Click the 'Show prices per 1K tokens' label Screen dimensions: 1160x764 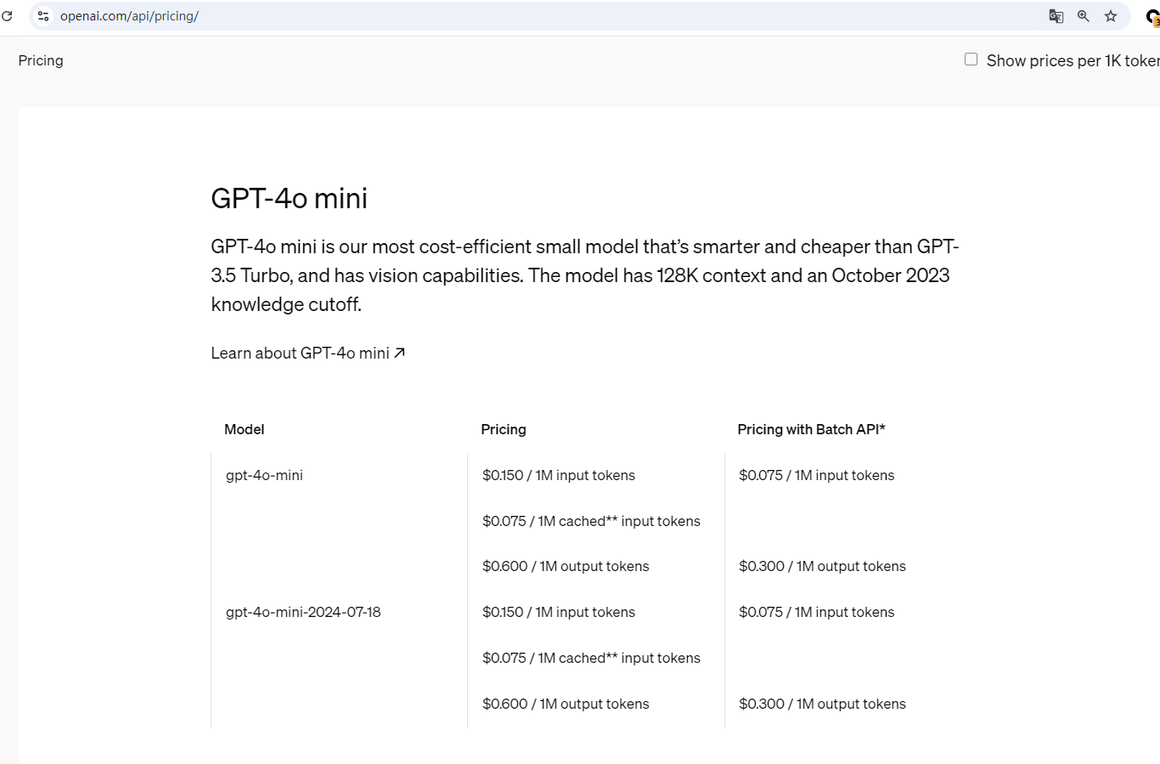pyautogui.click(x=1072, y=61)
